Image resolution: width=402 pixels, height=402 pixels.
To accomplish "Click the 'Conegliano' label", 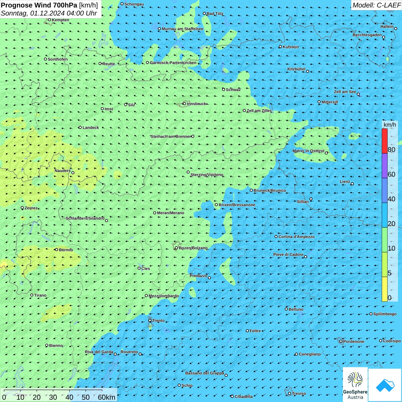I will pos(310,354).
